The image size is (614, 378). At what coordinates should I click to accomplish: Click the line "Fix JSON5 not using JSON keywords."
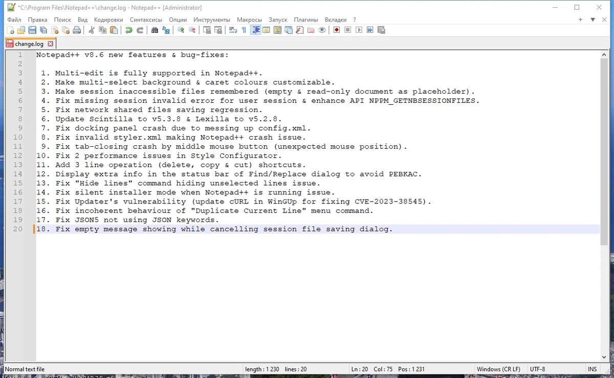[x=137, y=220]
